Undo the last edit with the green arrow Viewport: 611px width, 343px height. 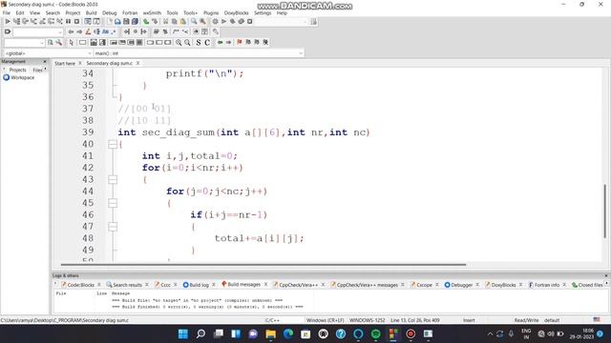[x=146, y=21]
